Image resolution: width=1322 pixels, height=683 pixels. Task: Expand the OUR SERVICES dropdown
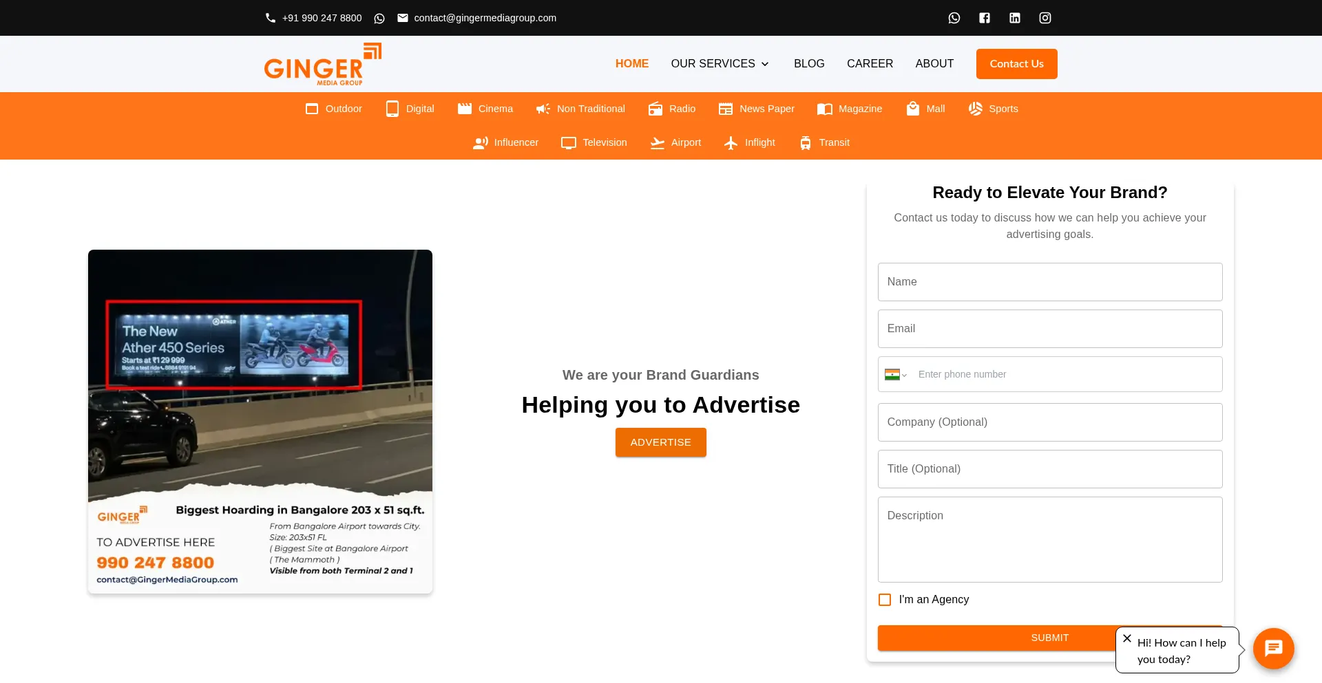pos(720,63)
